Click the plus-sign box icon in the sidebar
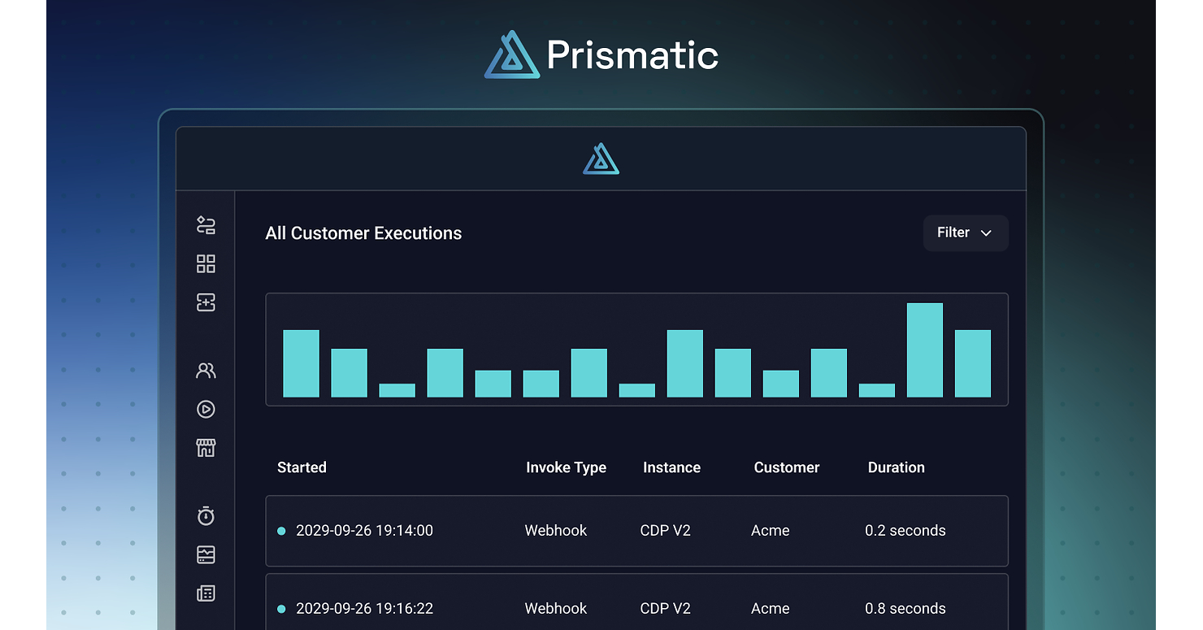Image resolution: width=1203 pixels, height=630 pixels. (206, 302)
